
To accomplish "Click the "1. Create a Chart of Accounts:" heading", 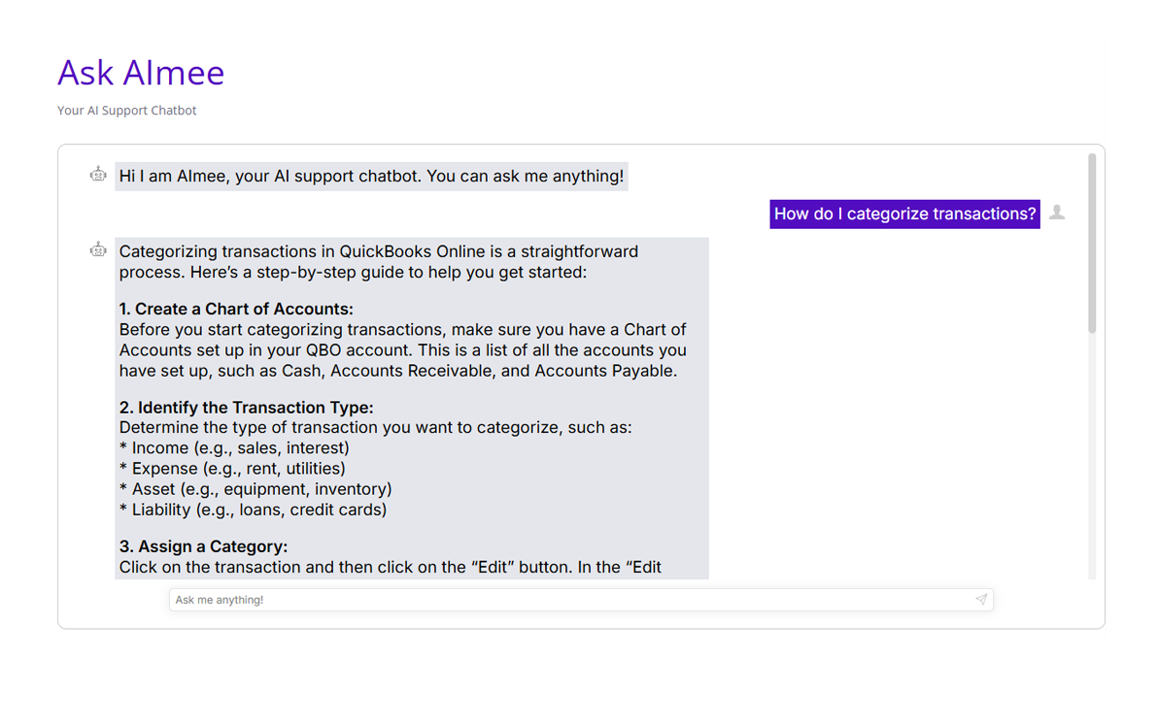I will click(x=236, y=310).
